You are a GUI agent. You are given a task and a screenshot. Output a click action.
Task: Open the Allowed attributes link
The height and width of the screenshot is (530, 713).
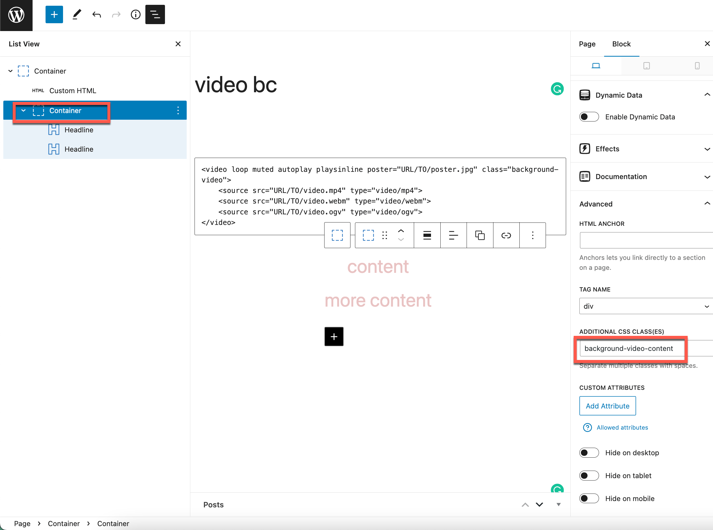pos(622,427)
